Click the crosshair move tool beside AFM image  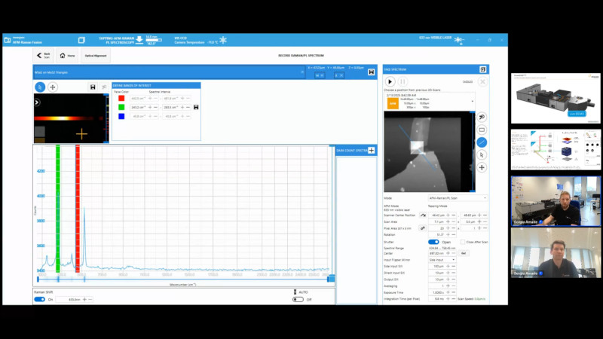coord(482,167)
